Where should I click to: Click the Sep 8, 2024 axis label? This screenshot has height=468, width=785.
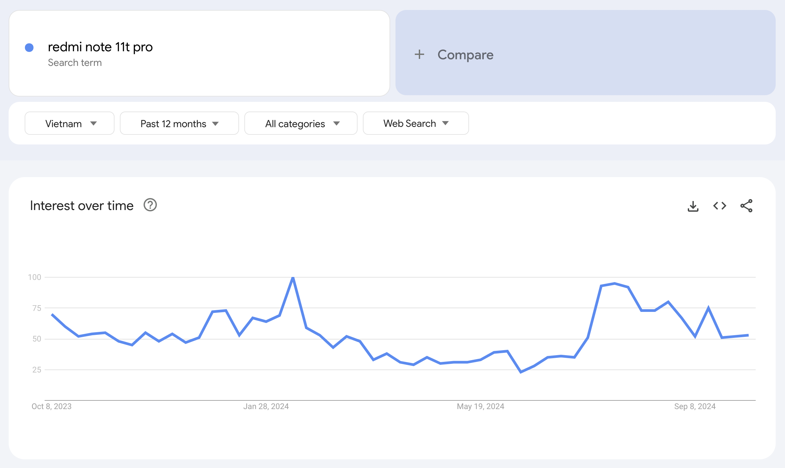(x=695, y=406)
